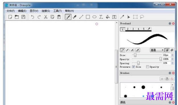Check the Pressure Opacity checkbox
178x105 pixels.
pos(148,67)
